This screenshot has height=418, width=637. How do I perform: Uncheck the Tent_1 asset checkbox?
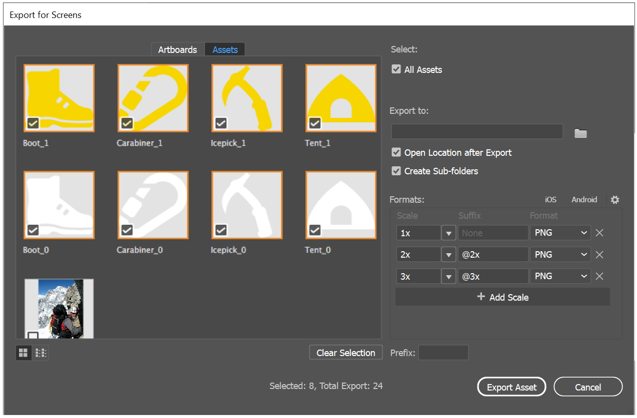pos(315,123)
